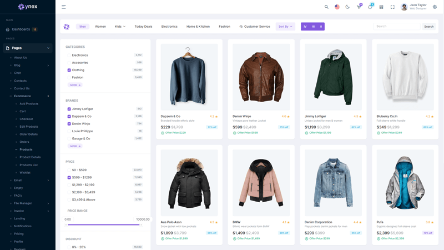Viewport: 444px width, 250px height.
Task: Open the header search icon
Action: pyautogui.click(x=326, y=7)
